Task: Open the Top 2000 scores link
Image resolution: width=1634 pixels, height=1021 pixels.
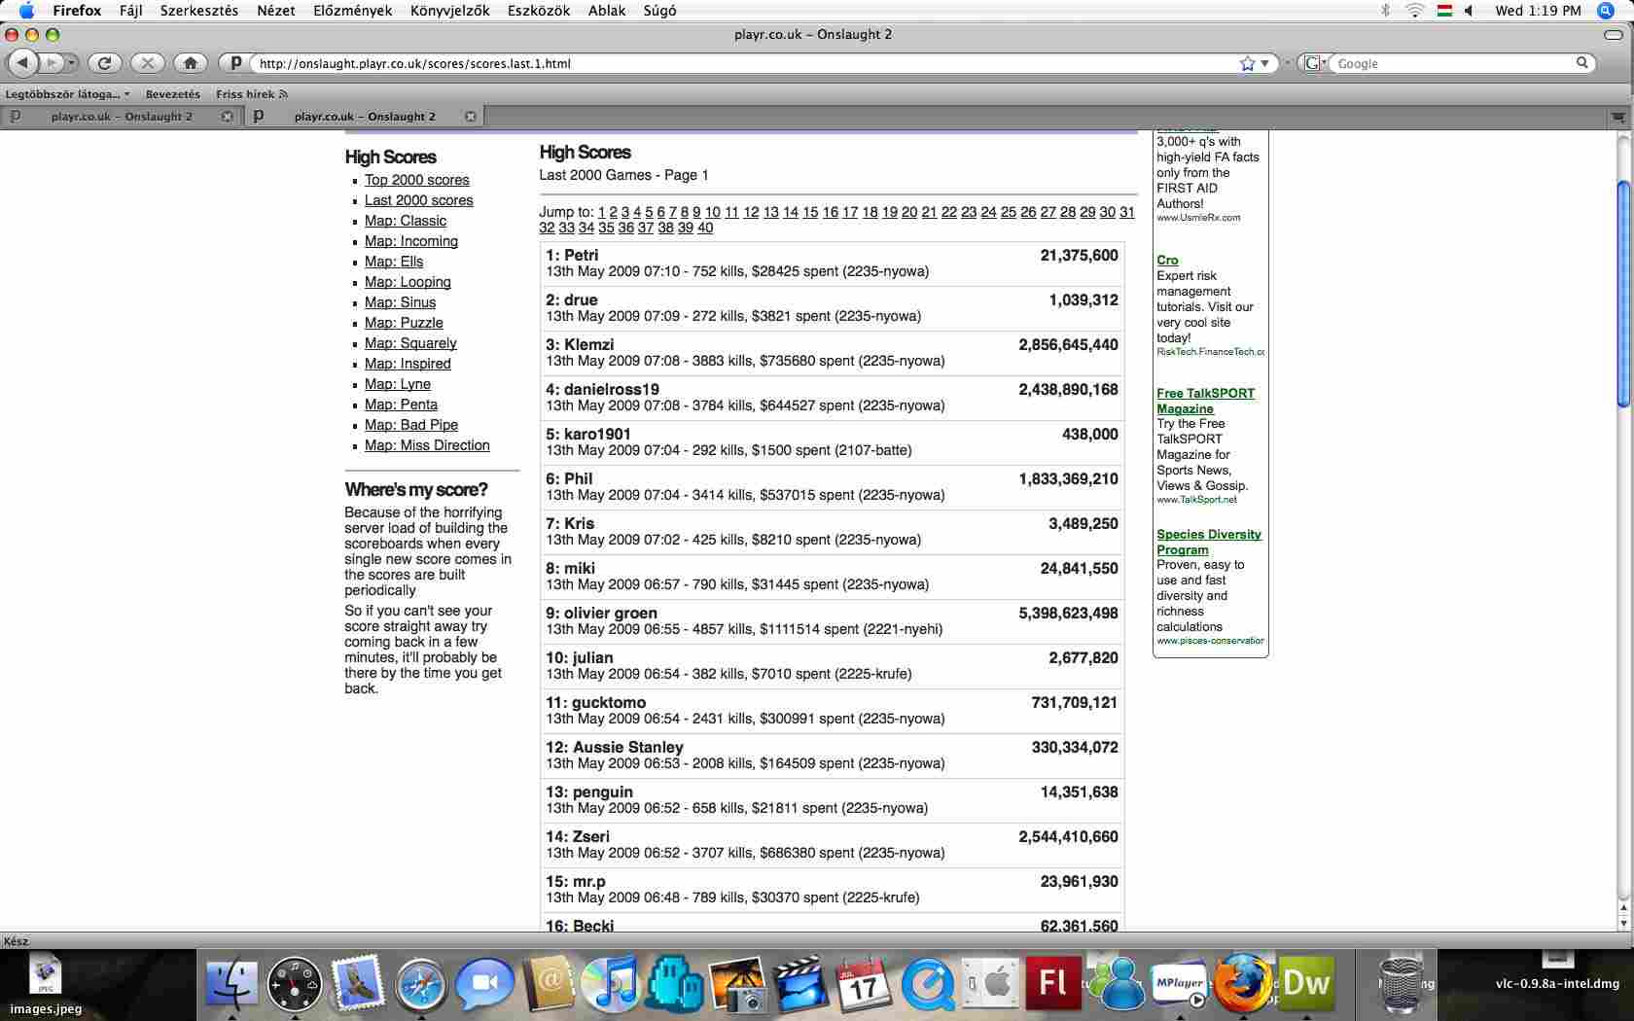Action: click(416, 180)
